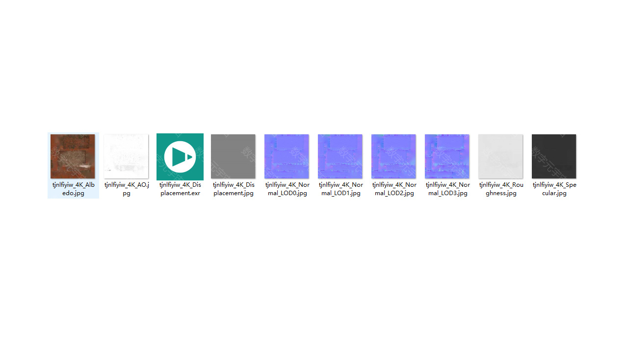Image resolution: width=628 pixels, height=353 pixels.
Task: Select the light gray Roughness.jpg thumbnail
Action: (500, 156)
